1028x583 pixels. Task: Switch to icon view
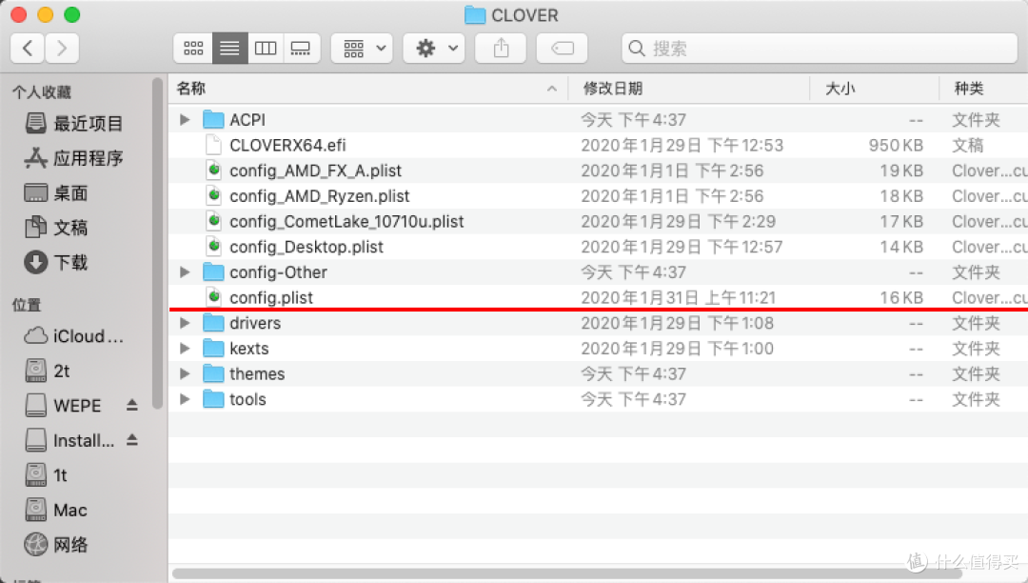[x=193, y=48]
